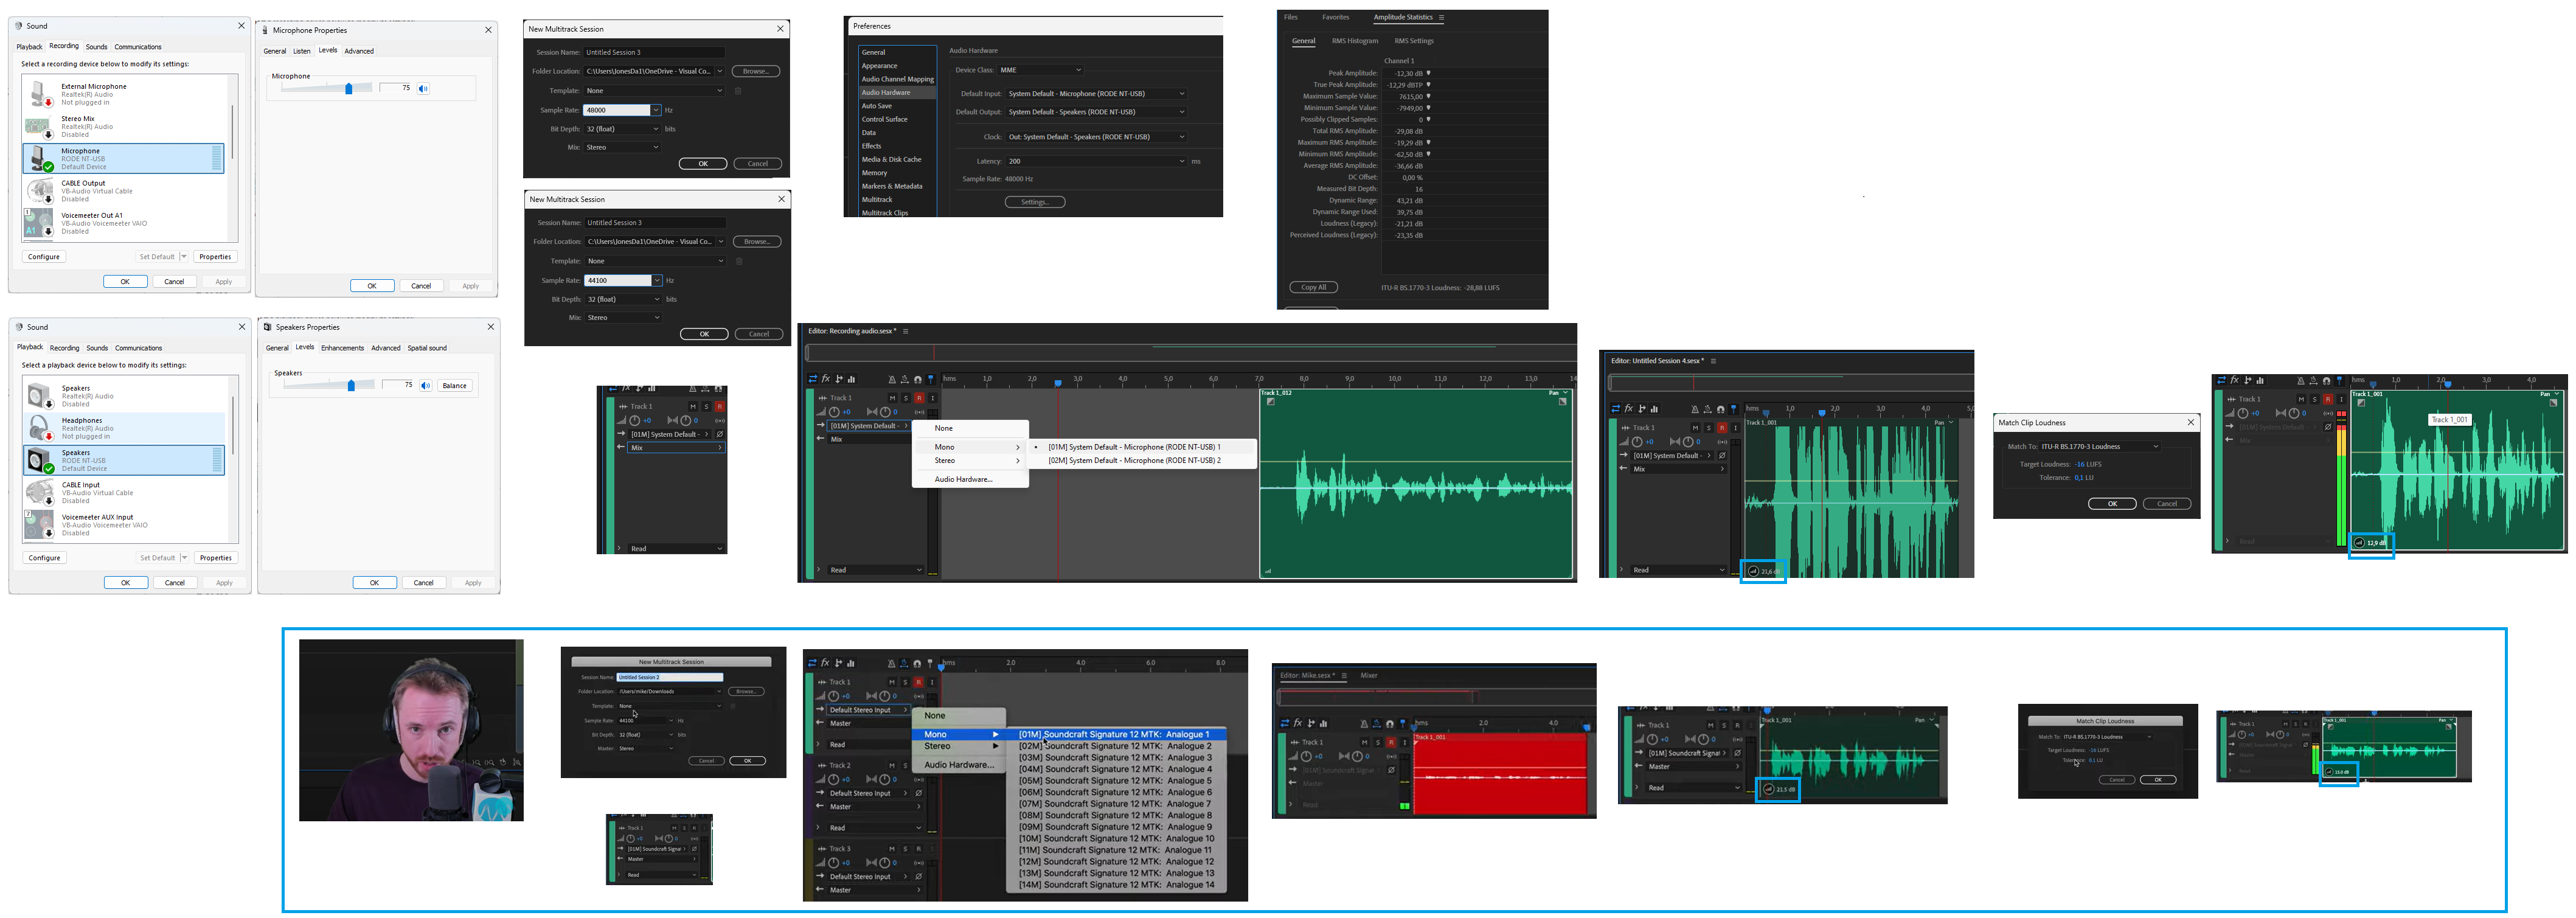Click the marker pin icon above the timeline
The height and width of the screenshot is (918, 2576).
pos(931,380)
